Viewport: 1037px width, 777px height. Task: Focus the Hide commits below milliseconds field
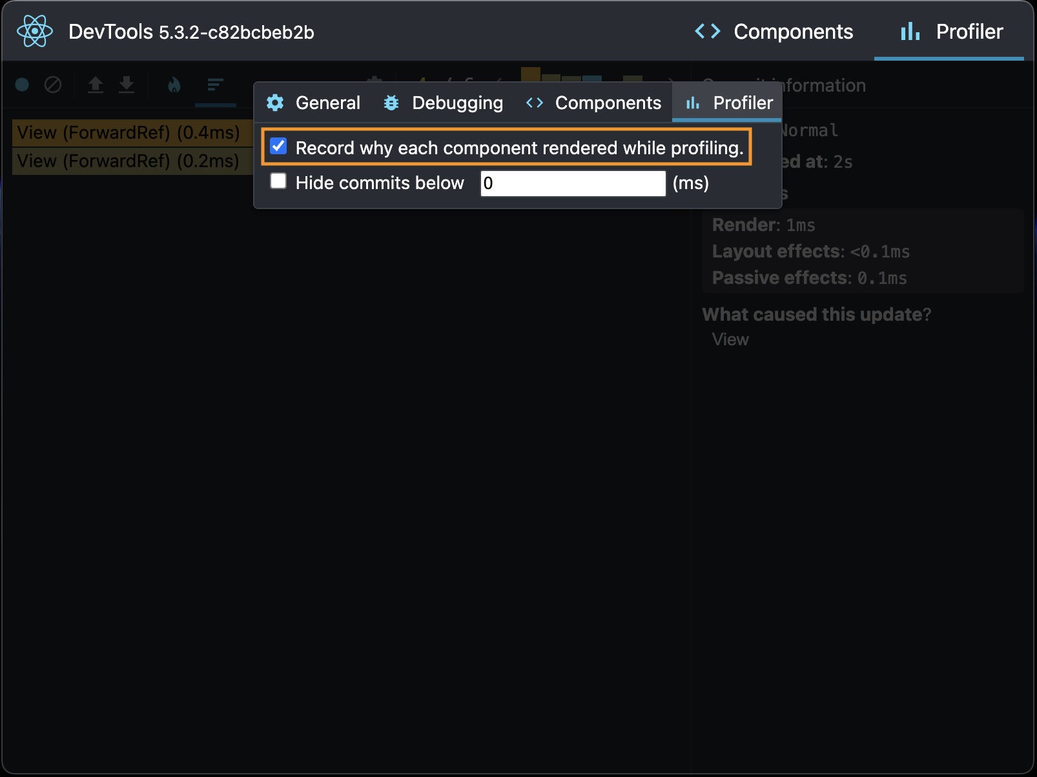click(573, 183)
